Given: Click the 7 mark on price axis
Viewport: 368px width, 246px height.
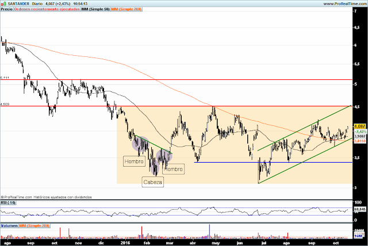Looking at the screenshot, I should 356,11.
